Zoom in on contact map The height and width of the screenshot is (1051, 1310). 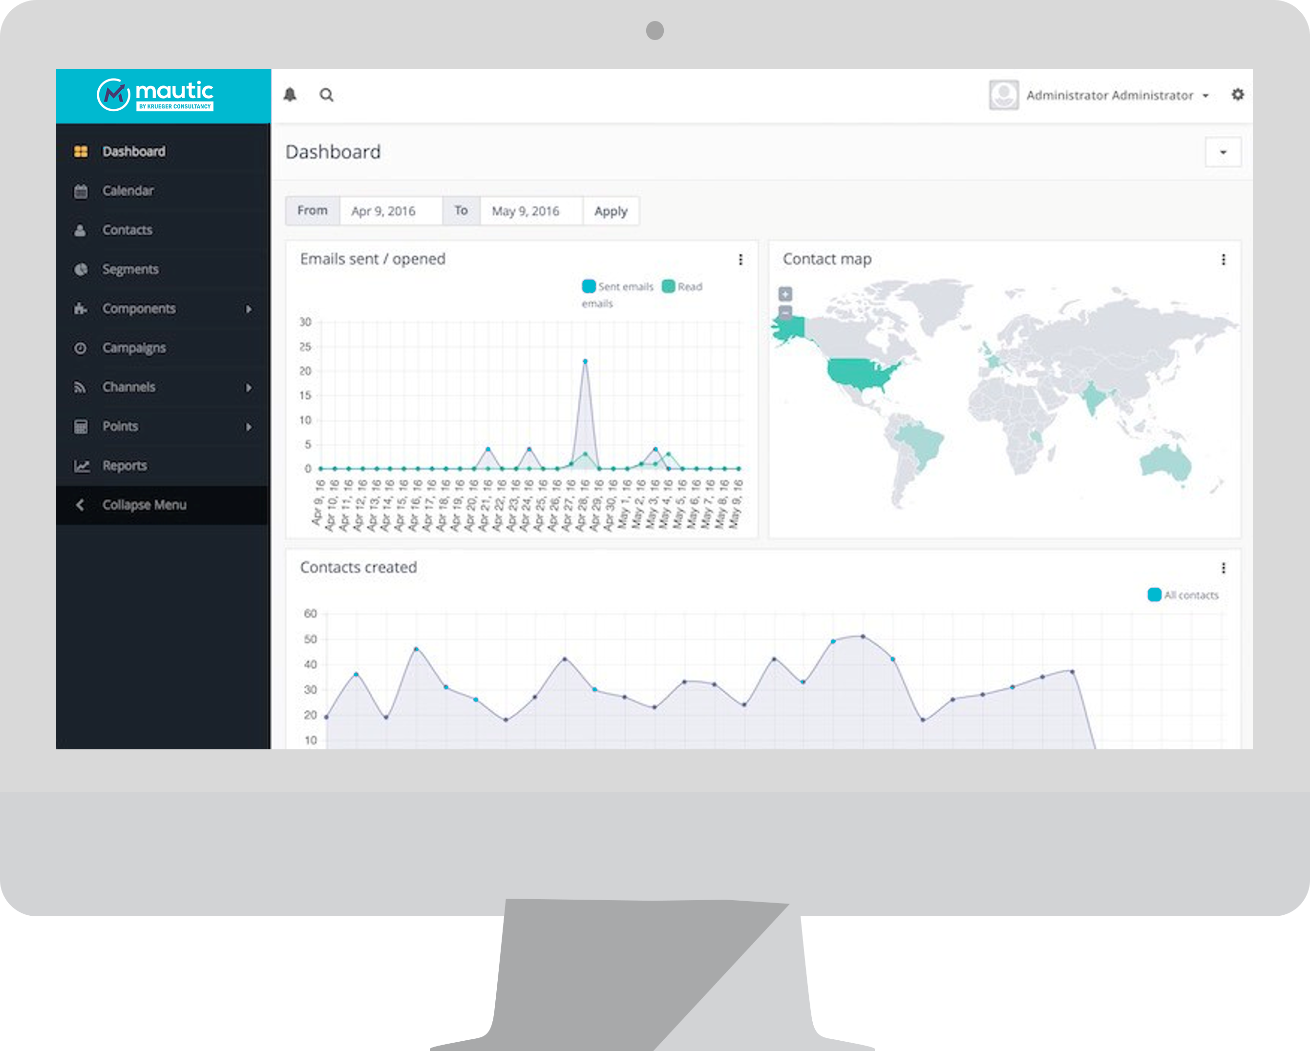(x=785, y=294)
